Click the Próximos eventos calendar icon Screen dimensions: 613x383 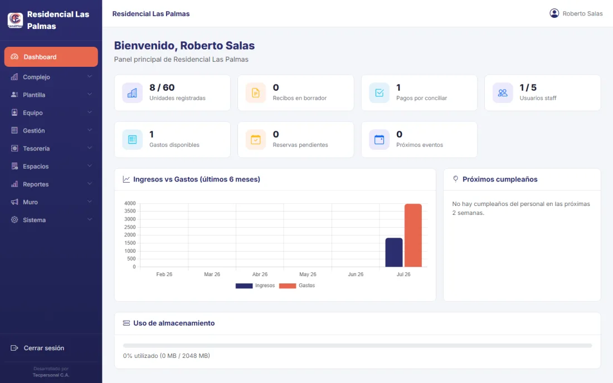[x=379, y=140]
